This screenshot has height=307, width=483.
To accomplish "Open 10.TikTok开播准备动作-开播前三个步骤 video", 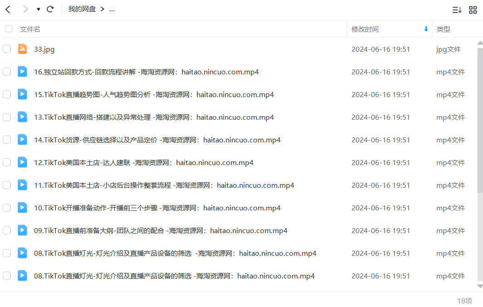I will (157, 208).
